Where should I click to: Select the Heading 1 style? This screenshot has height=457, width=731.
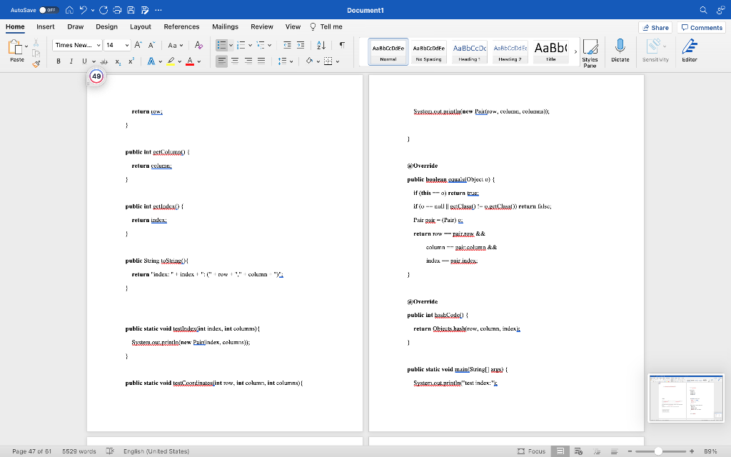[x=470, y=51]
